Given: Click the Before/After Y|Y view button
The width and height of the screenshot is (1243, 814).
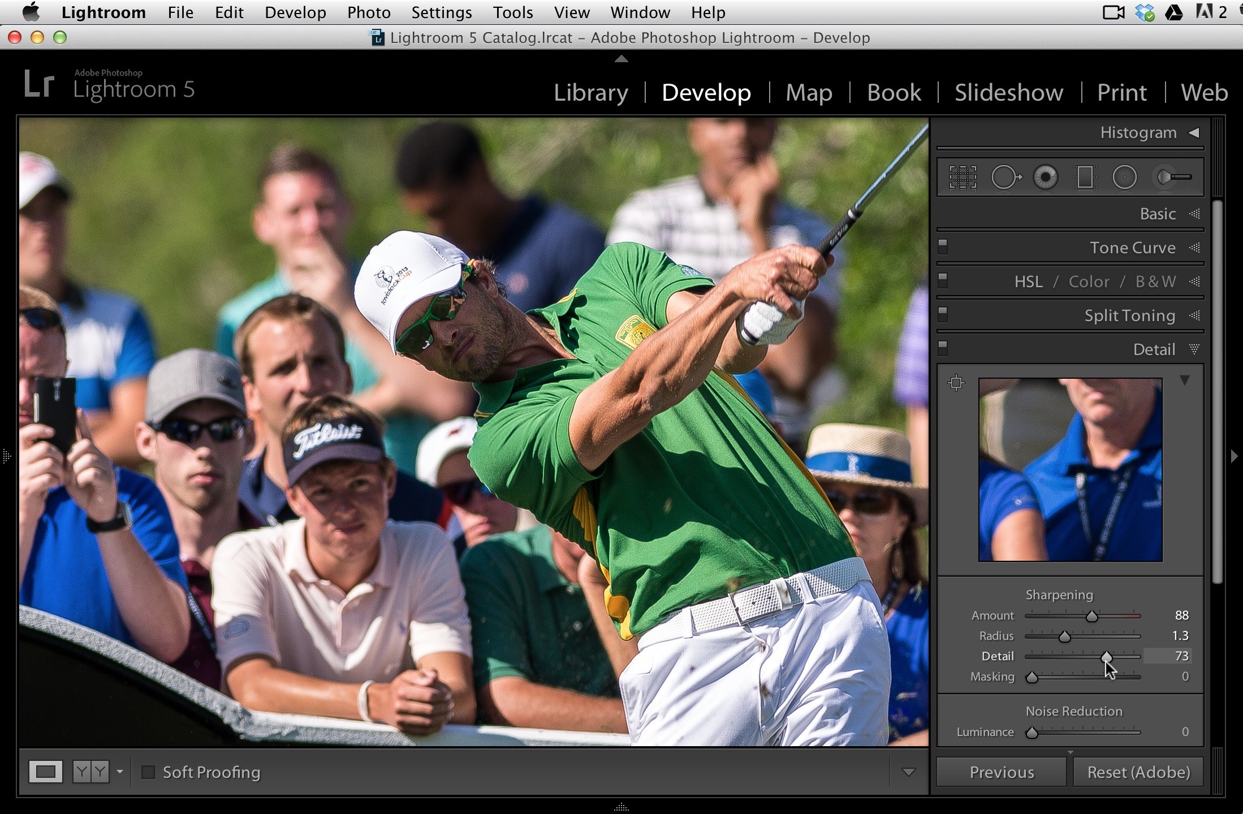Looking at the screenshot, I should 90,772.
